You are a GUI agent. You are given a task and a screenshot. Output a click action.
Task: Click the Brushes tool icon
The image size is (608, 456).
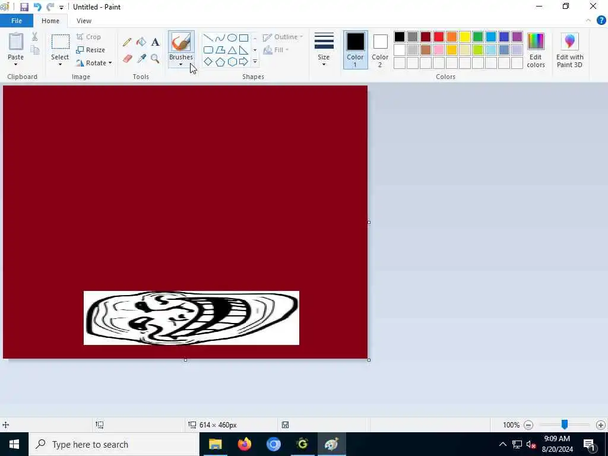181,42
